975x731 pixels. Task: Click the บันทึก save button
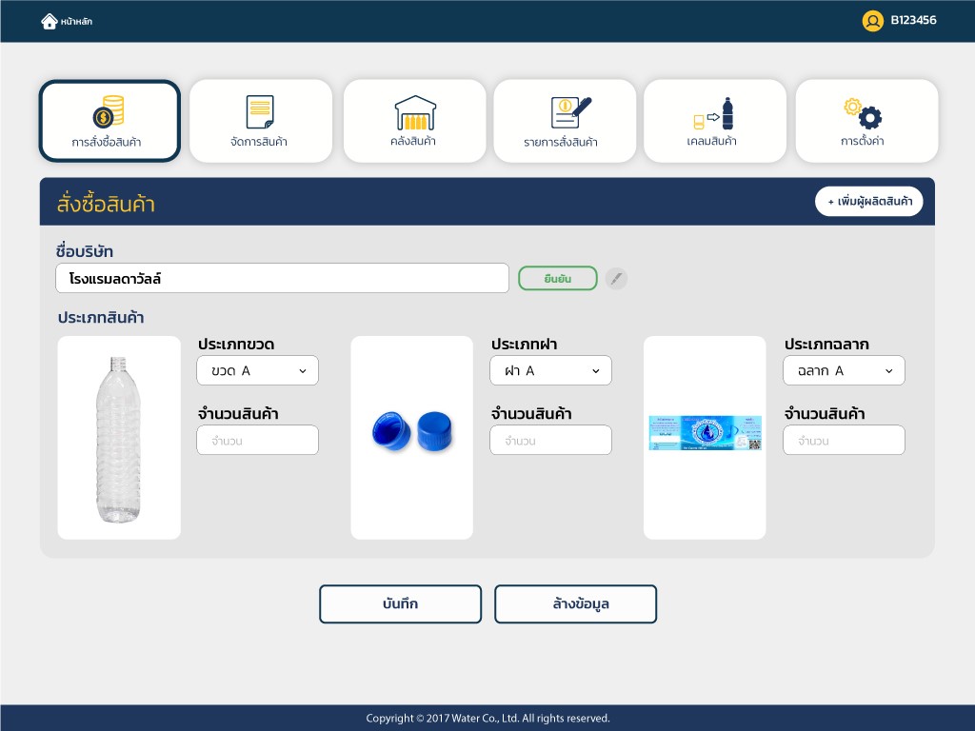coord(400,603)
